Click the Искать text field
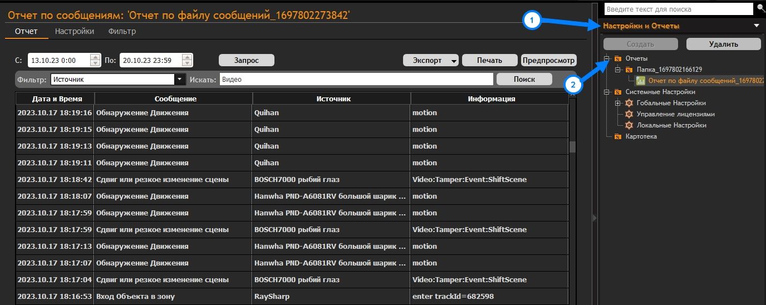Screen dimensions: 766x305 click(356, 80)
